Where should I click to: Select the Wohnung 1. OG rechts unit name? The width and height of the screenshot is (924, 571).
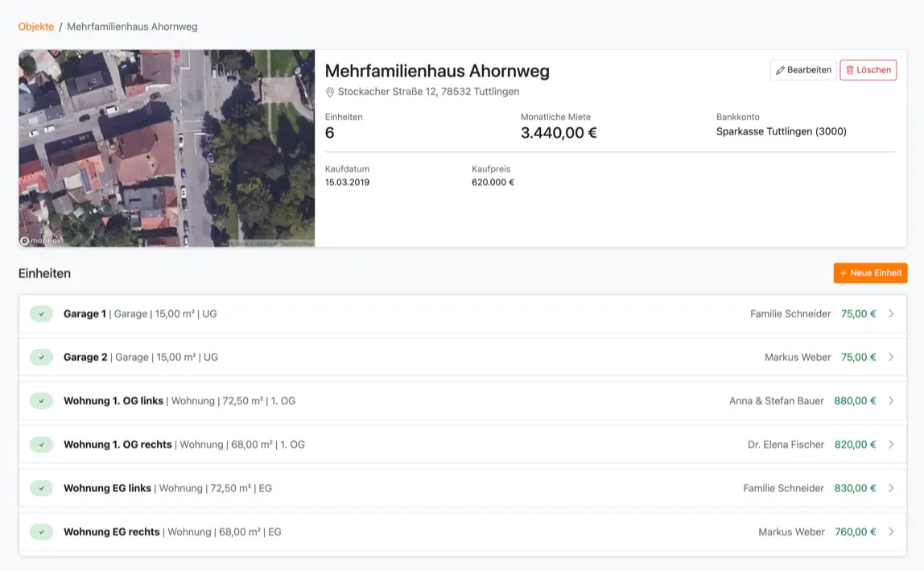pos(118,445)
